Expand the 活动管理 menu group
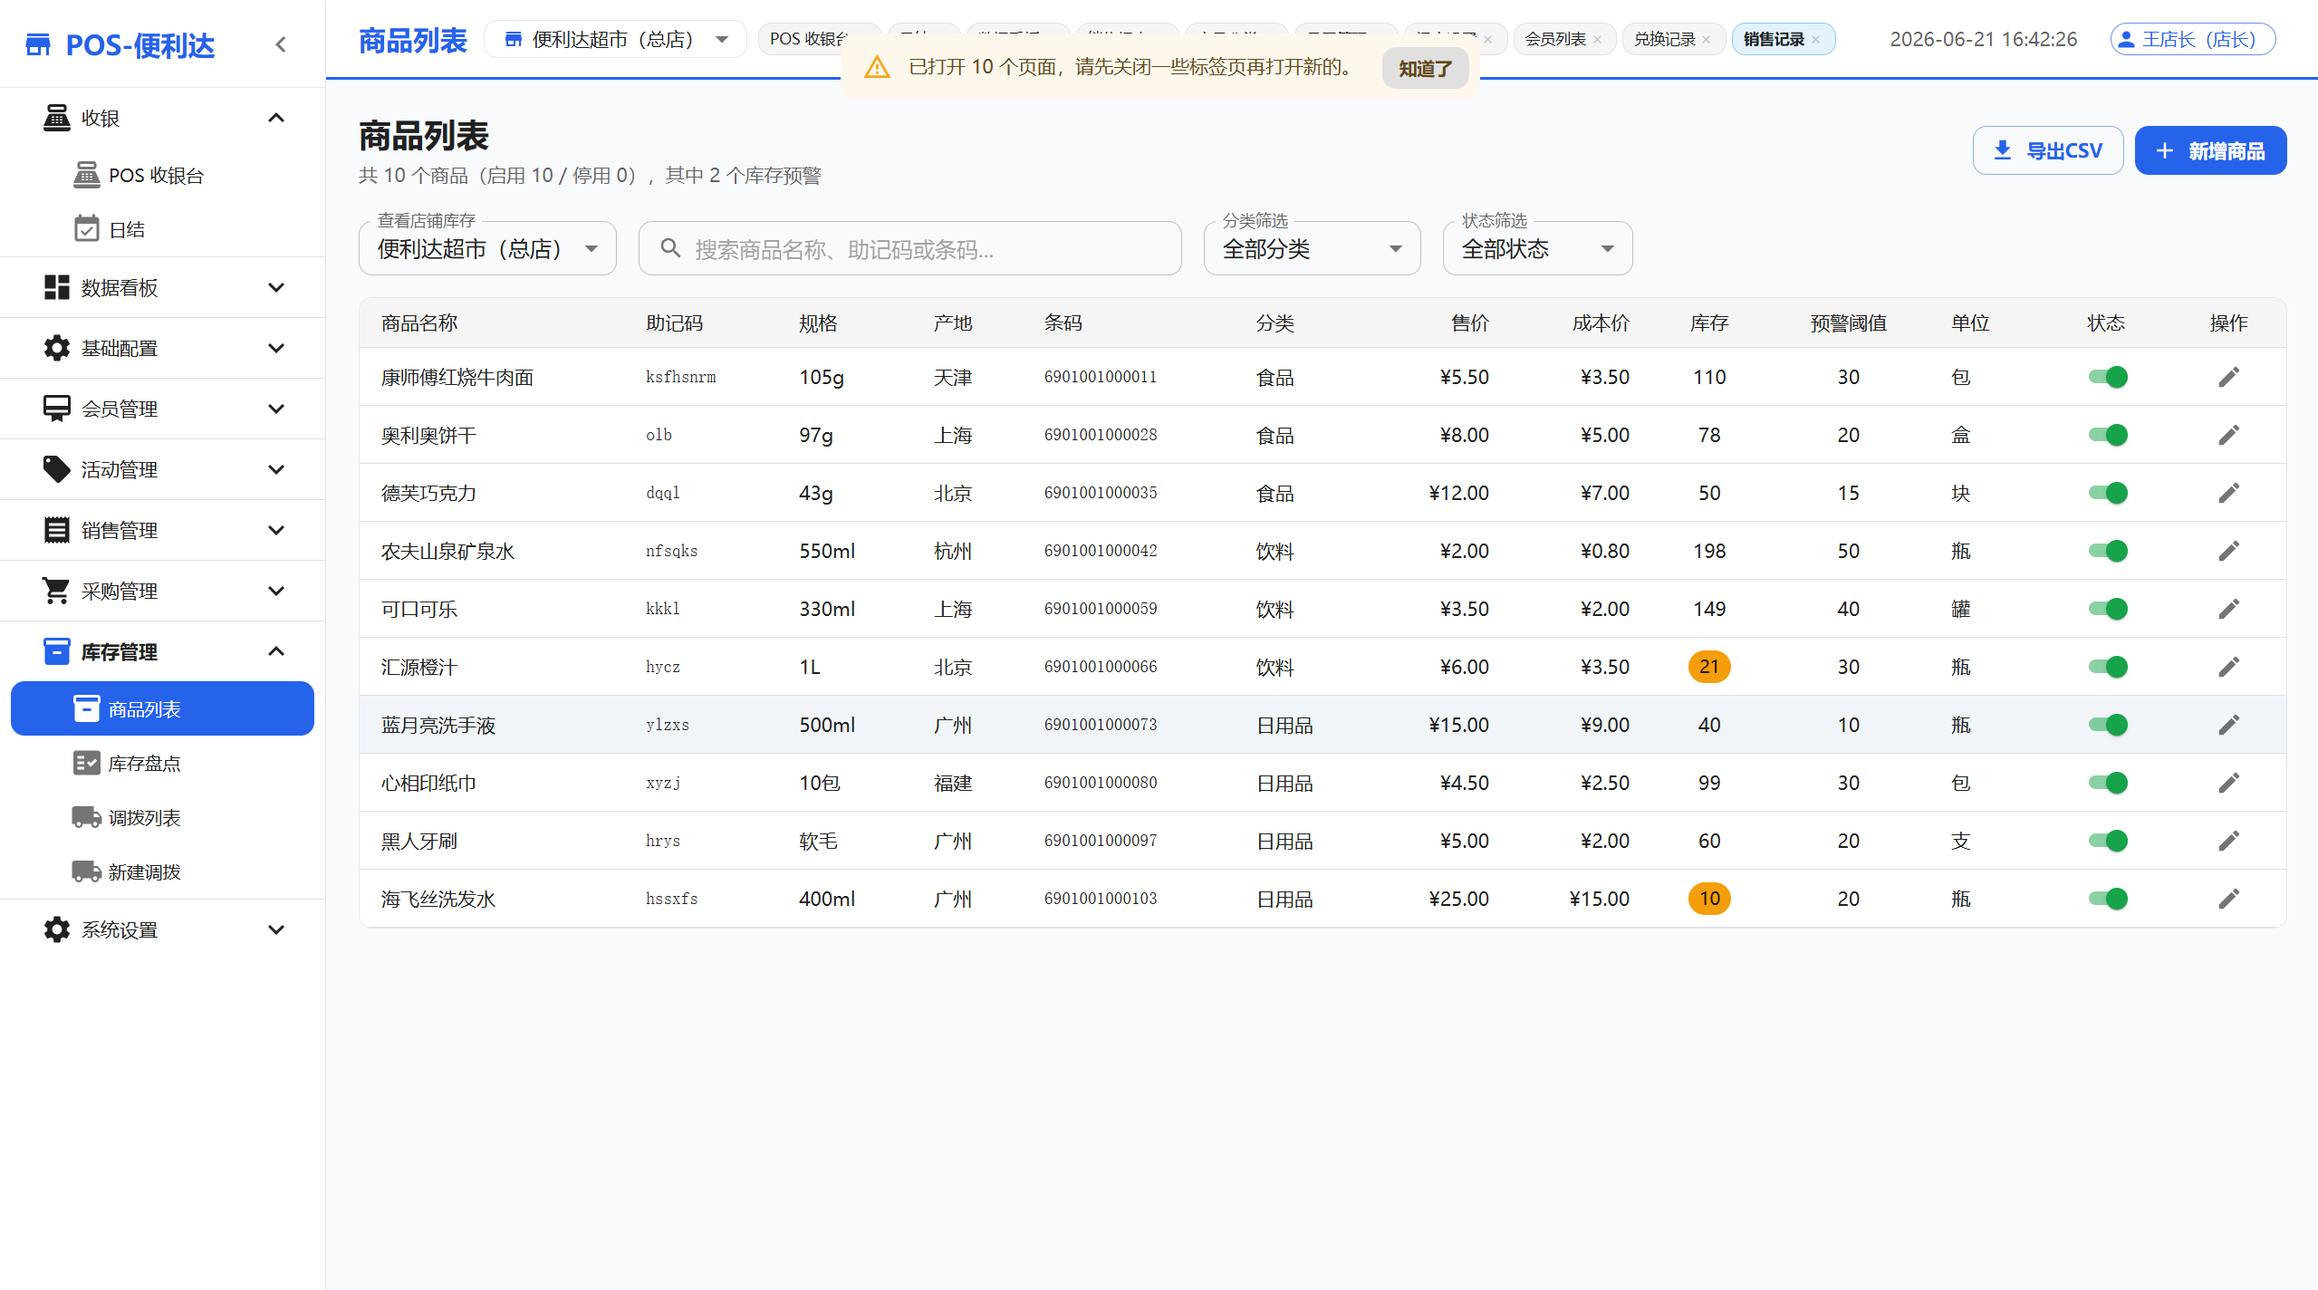Viewport: 2318px width, 1290px height. pos(276,469)
